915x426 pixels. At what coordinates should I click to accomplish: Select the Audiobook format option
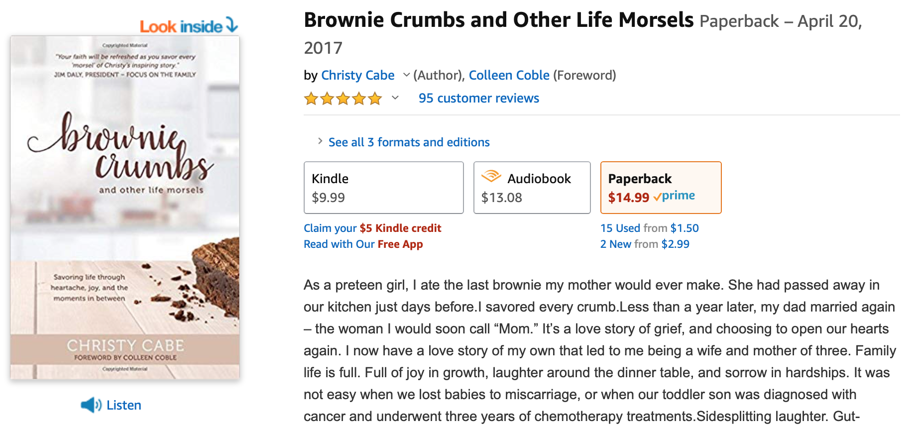532,188
